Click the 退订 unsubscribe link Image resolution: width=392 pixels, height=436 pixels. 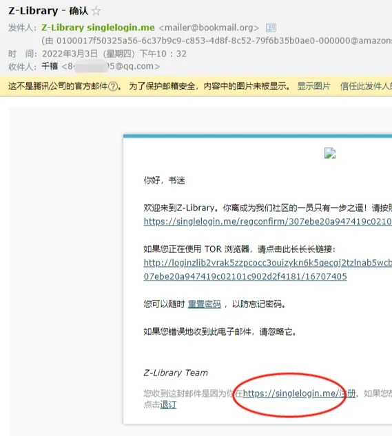168,405
